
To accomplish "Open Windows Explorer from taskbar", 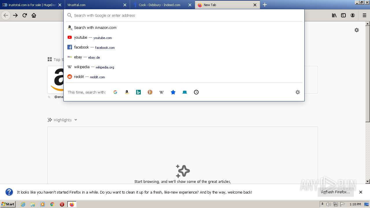I will click(x=33, y=204).
